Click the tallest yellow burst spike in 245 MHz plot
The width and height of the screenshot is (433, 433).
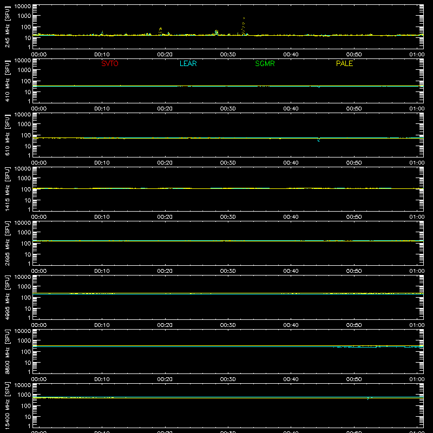(244, 25)
